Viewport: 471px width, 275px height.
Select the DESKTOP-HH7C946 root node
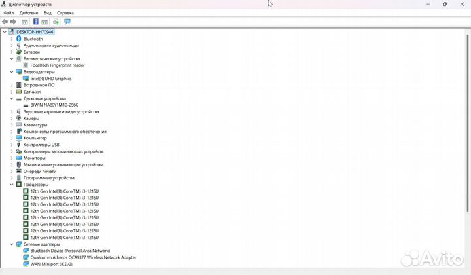coord(35,31)
